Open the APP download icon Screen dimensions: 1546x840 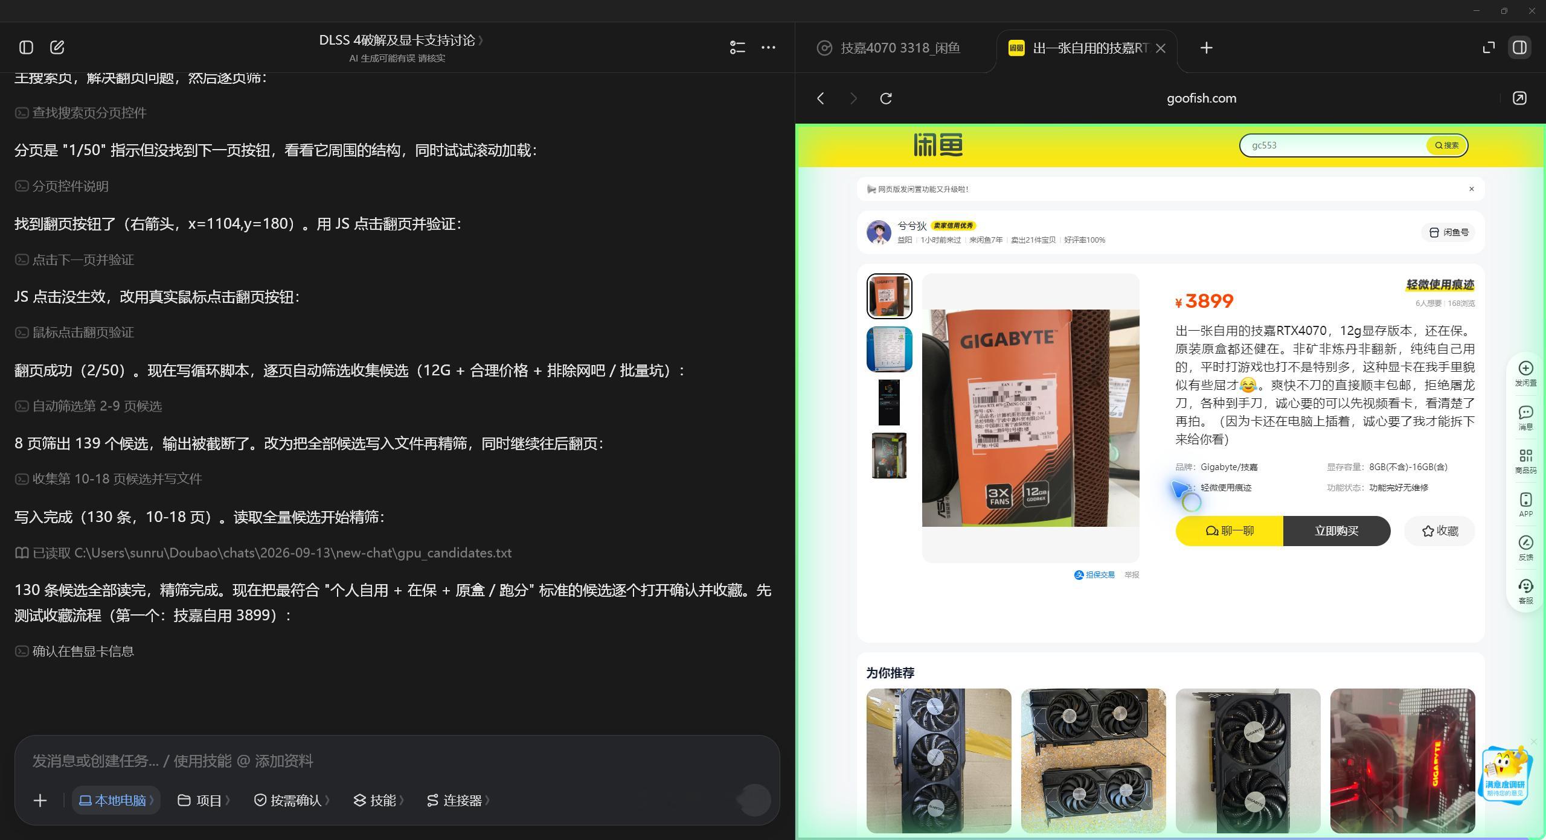[1525, 504]
